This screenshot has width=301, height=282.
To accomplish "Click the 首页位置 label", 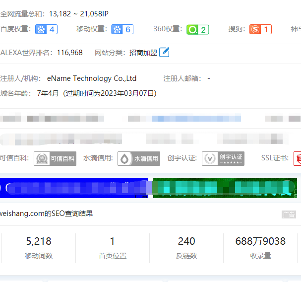I will [113, 256].
